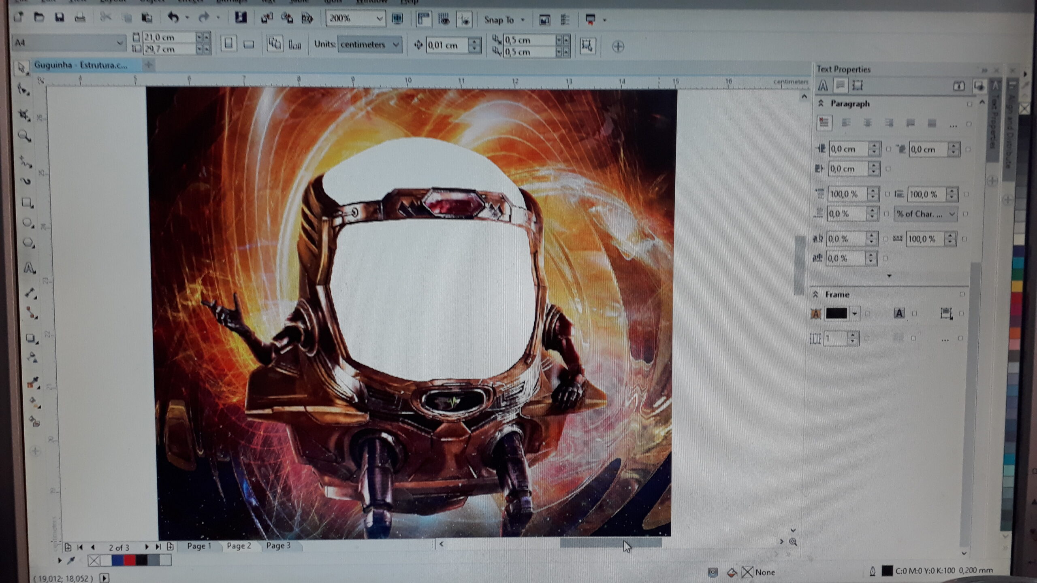Toggle Show Grid button
This screenshot has width=1037, height=583.
point(444,19)
